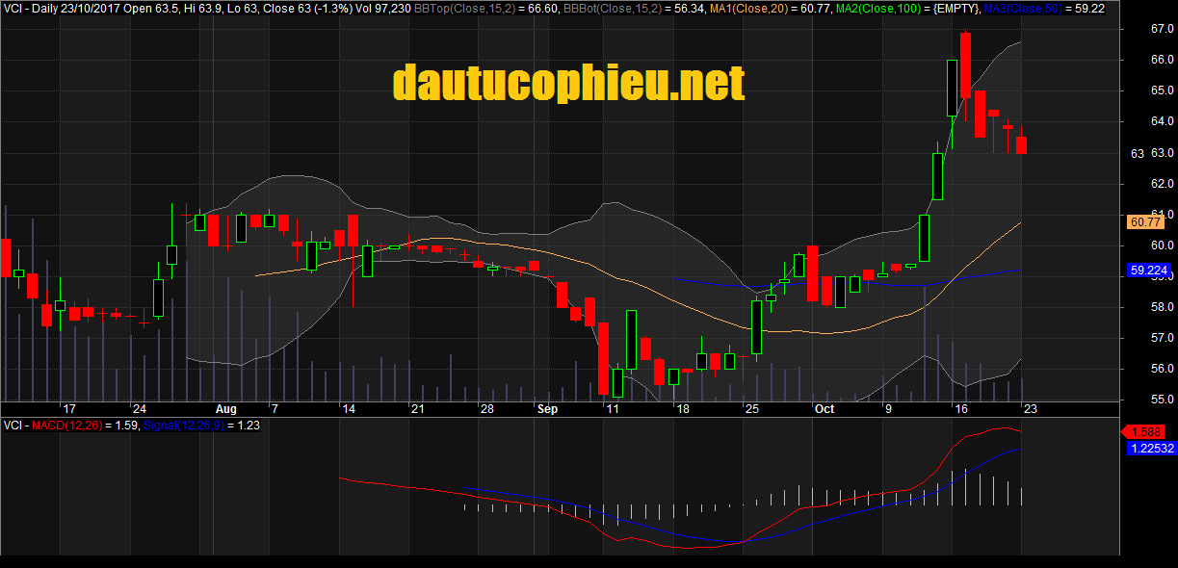
Task: Select the orange 60.77 MA price tag
Action: 1144,222
